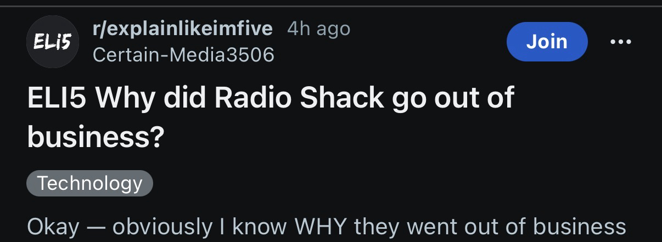Image resolution: width=662 pixels, height=242 pixels.
Task: Click the word "business?" in the title
Action: click(x=96, y=138)
